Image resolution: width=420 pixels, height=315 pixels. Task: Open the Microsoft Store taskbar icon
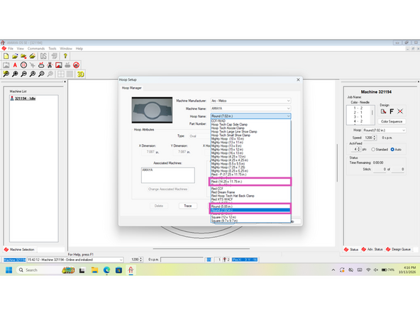tap(118, 270)
